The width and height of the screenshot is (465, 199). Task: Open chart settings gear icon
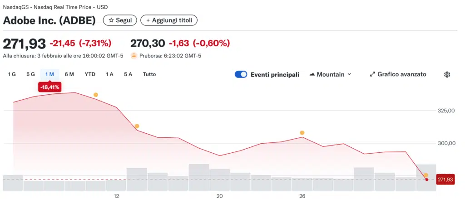click(447, 74)
